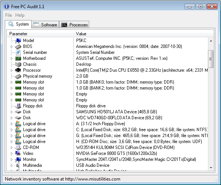Click the value 'Desktop' in Chassis row
Screen dimensions: 221x185
84,64
